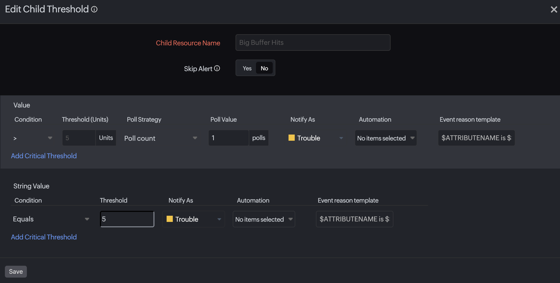
Task: Click the Value Event reason template field
Action: 476,138
